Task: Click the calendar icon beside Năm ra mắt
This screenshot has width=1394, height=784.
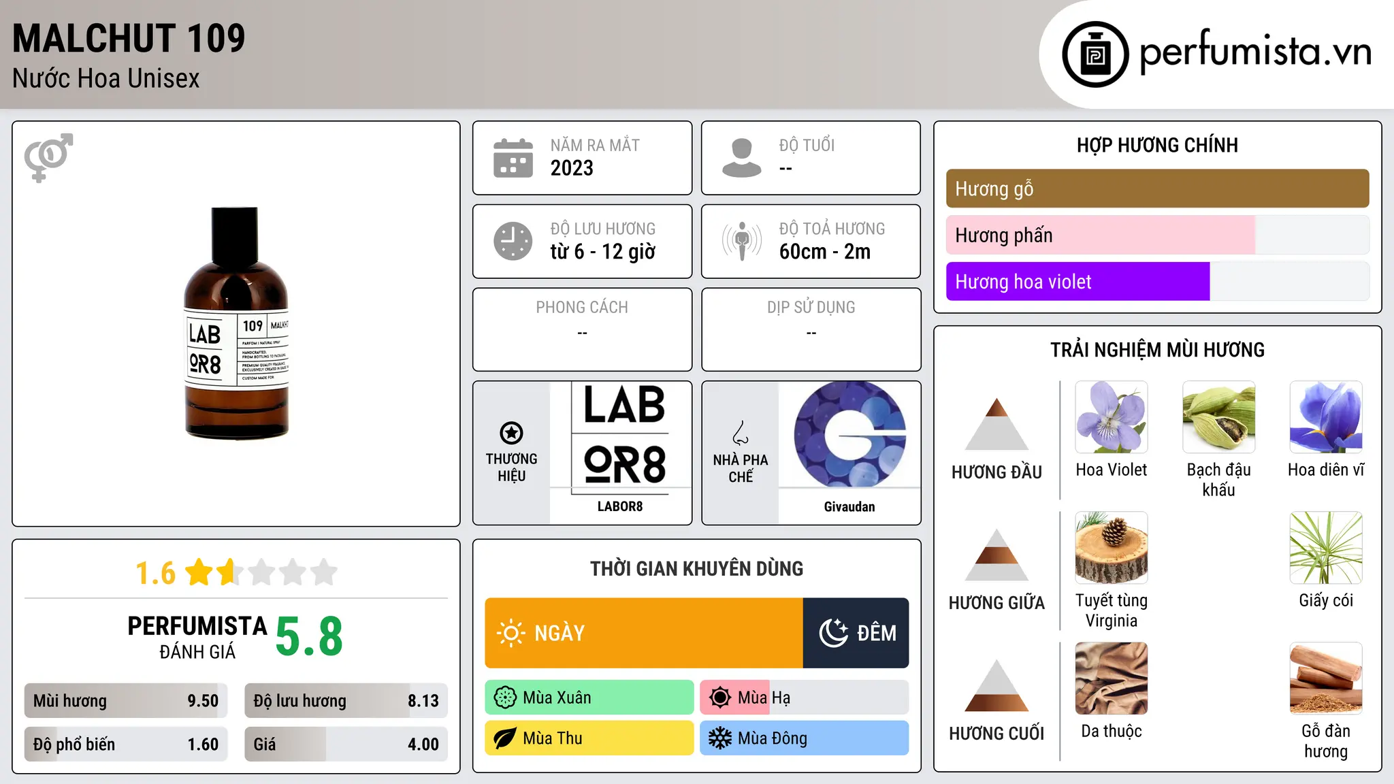Action: [x=513, y=158]
